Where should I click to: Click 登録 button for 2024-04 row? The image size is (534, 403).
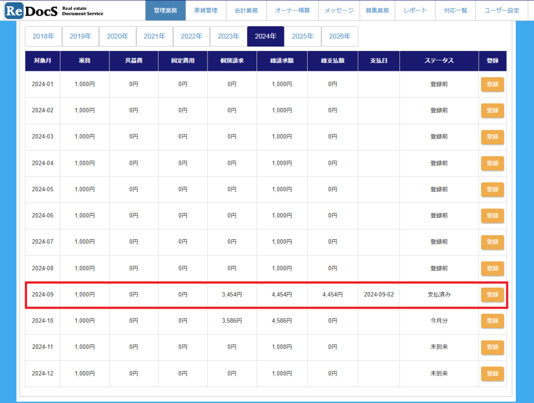click(x=492, y=163)
